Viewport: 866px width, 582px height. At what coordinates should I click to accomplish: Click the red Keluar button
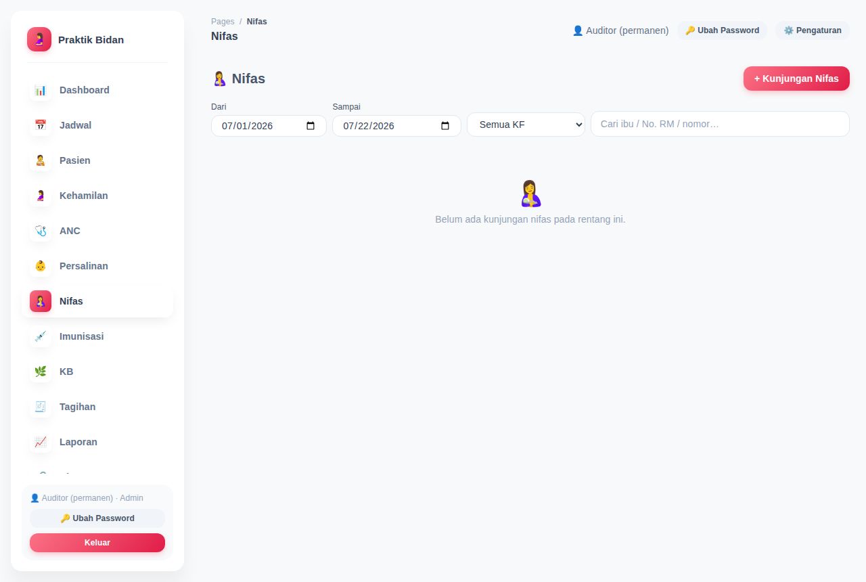pos(97,543)
